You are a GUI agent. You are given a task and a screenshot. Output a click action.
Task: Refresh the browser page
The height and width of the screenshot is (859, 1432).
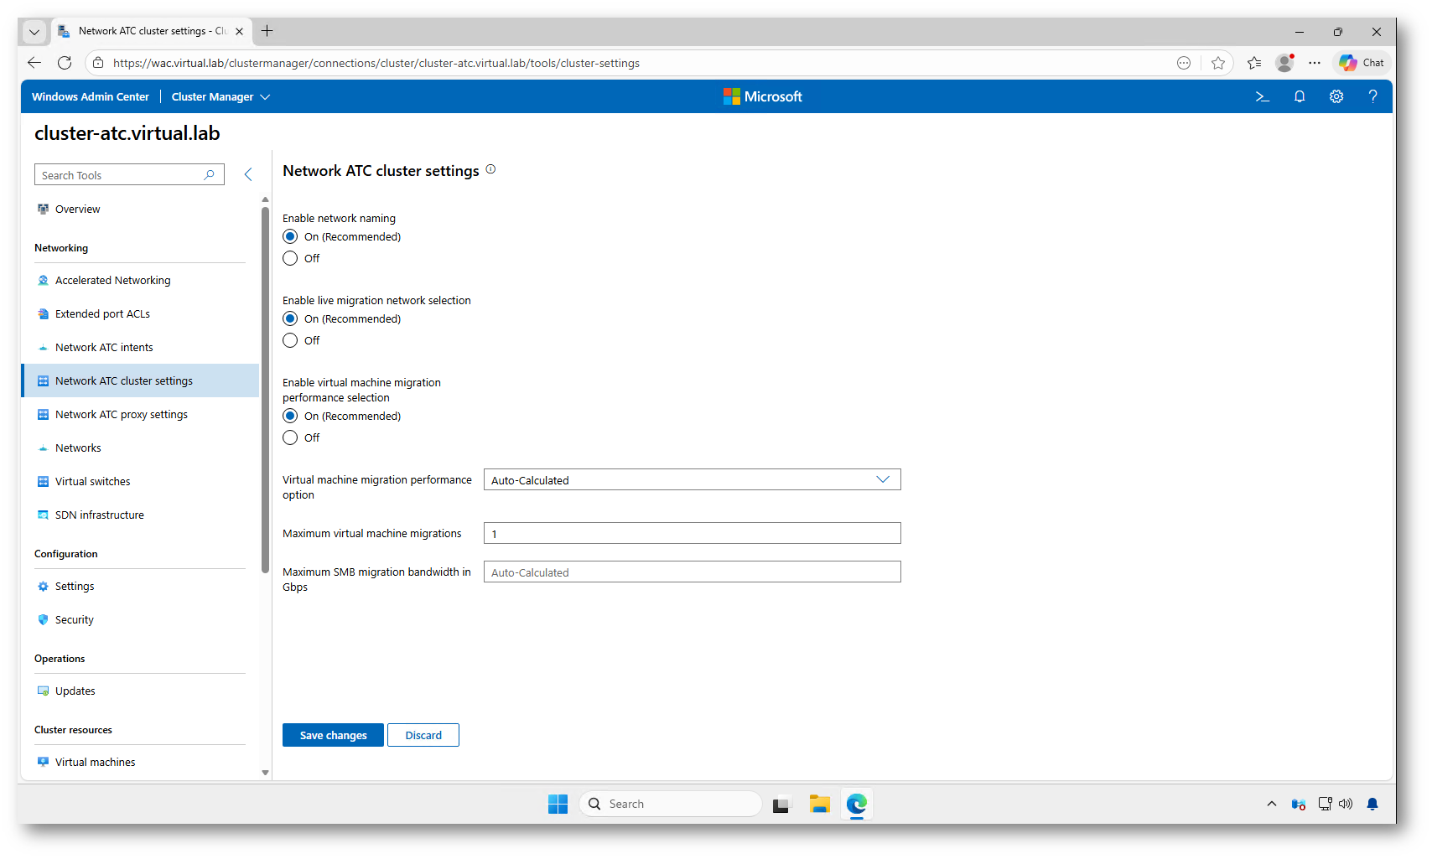(65, 63)
